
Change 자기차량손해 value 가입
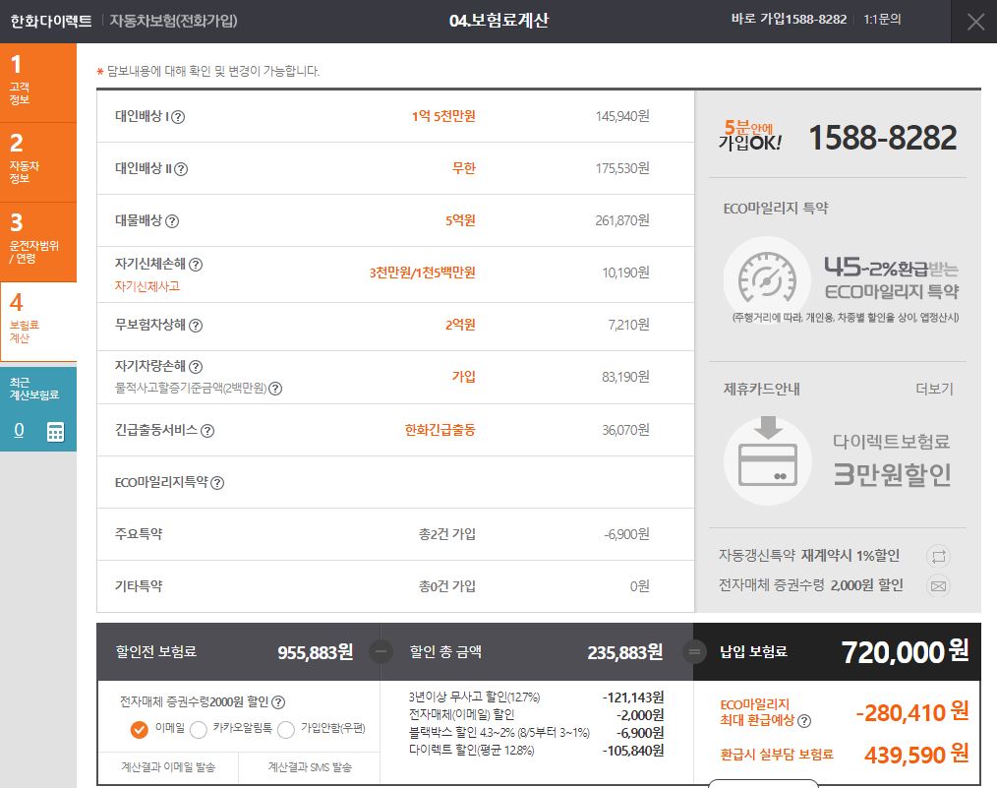[x=463, y=377]
